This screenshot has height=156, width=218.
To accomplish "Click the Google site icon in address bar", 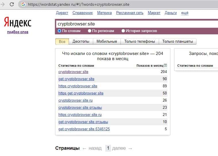I will coord(23,4).
